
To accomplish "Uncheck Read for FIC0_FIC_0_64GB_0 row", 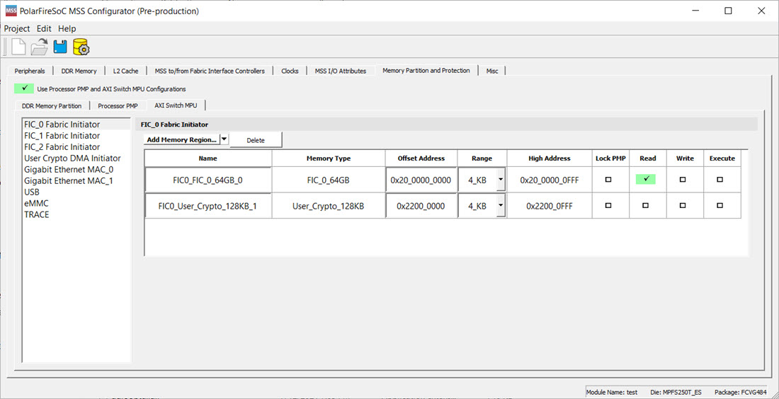I will click(x=646, y=180).
